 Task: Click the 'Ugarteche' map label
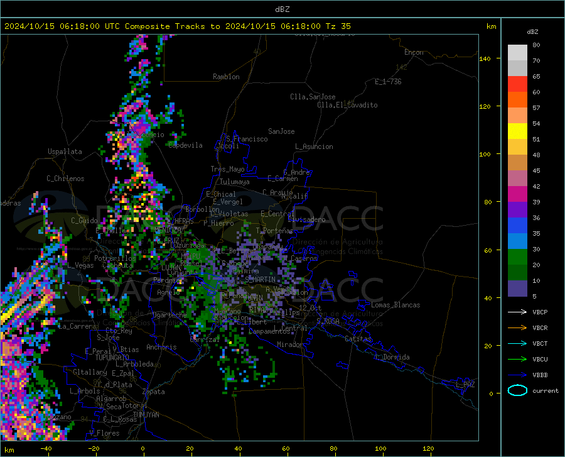coord(169,315)
